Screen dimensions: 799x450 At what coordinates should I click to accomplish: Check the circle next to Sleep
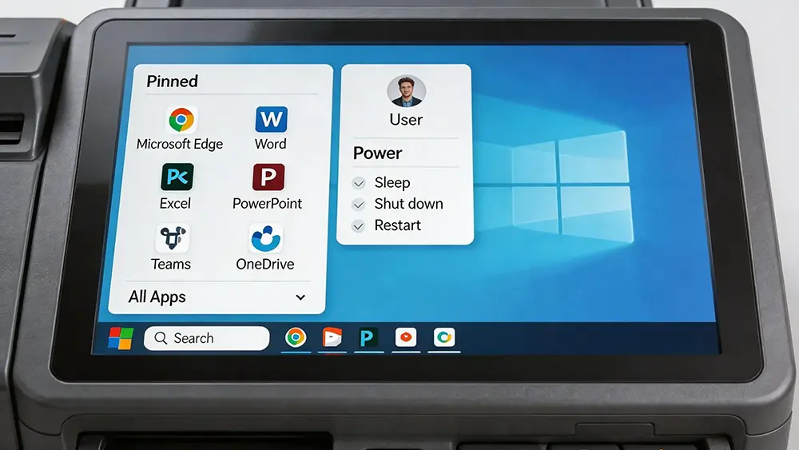(359, 183)
